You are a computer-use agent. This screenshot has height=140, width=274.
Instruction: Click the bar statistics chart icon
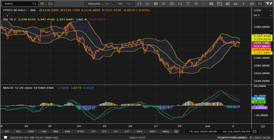pyautogui.click(x=236, y=4)
